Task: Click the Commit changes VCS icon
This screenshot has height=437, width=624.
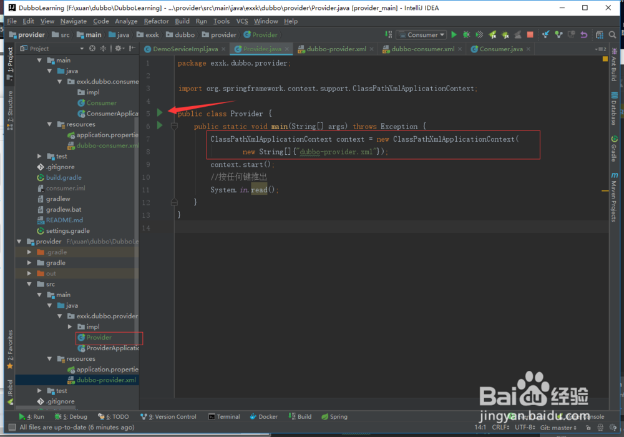Action: pos(558,34)
